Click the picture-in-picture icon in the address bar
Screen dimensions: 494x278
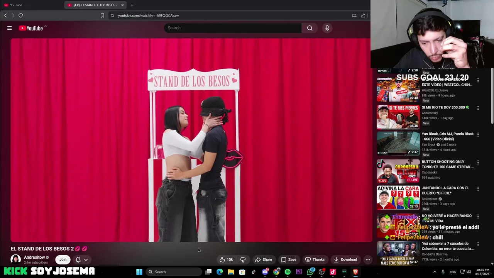click(x=354, y=15)
